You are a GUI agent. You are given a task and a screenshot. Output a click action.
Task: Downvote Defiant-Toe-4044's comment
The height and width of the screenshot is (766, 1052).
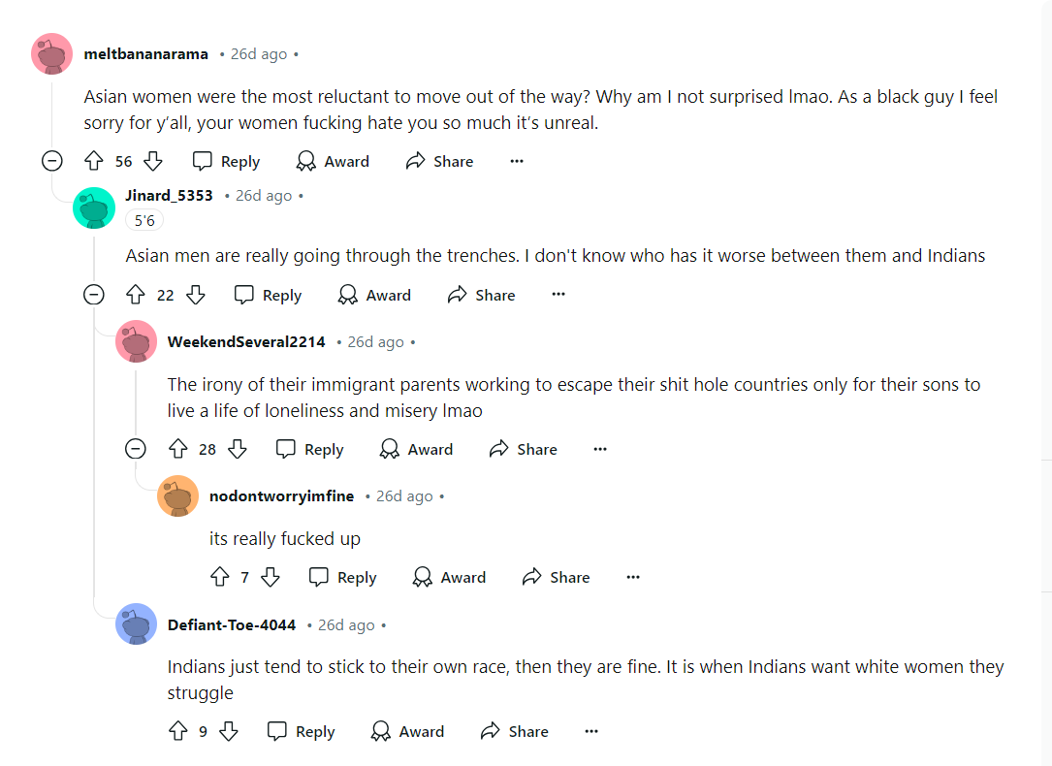[229, 731]
